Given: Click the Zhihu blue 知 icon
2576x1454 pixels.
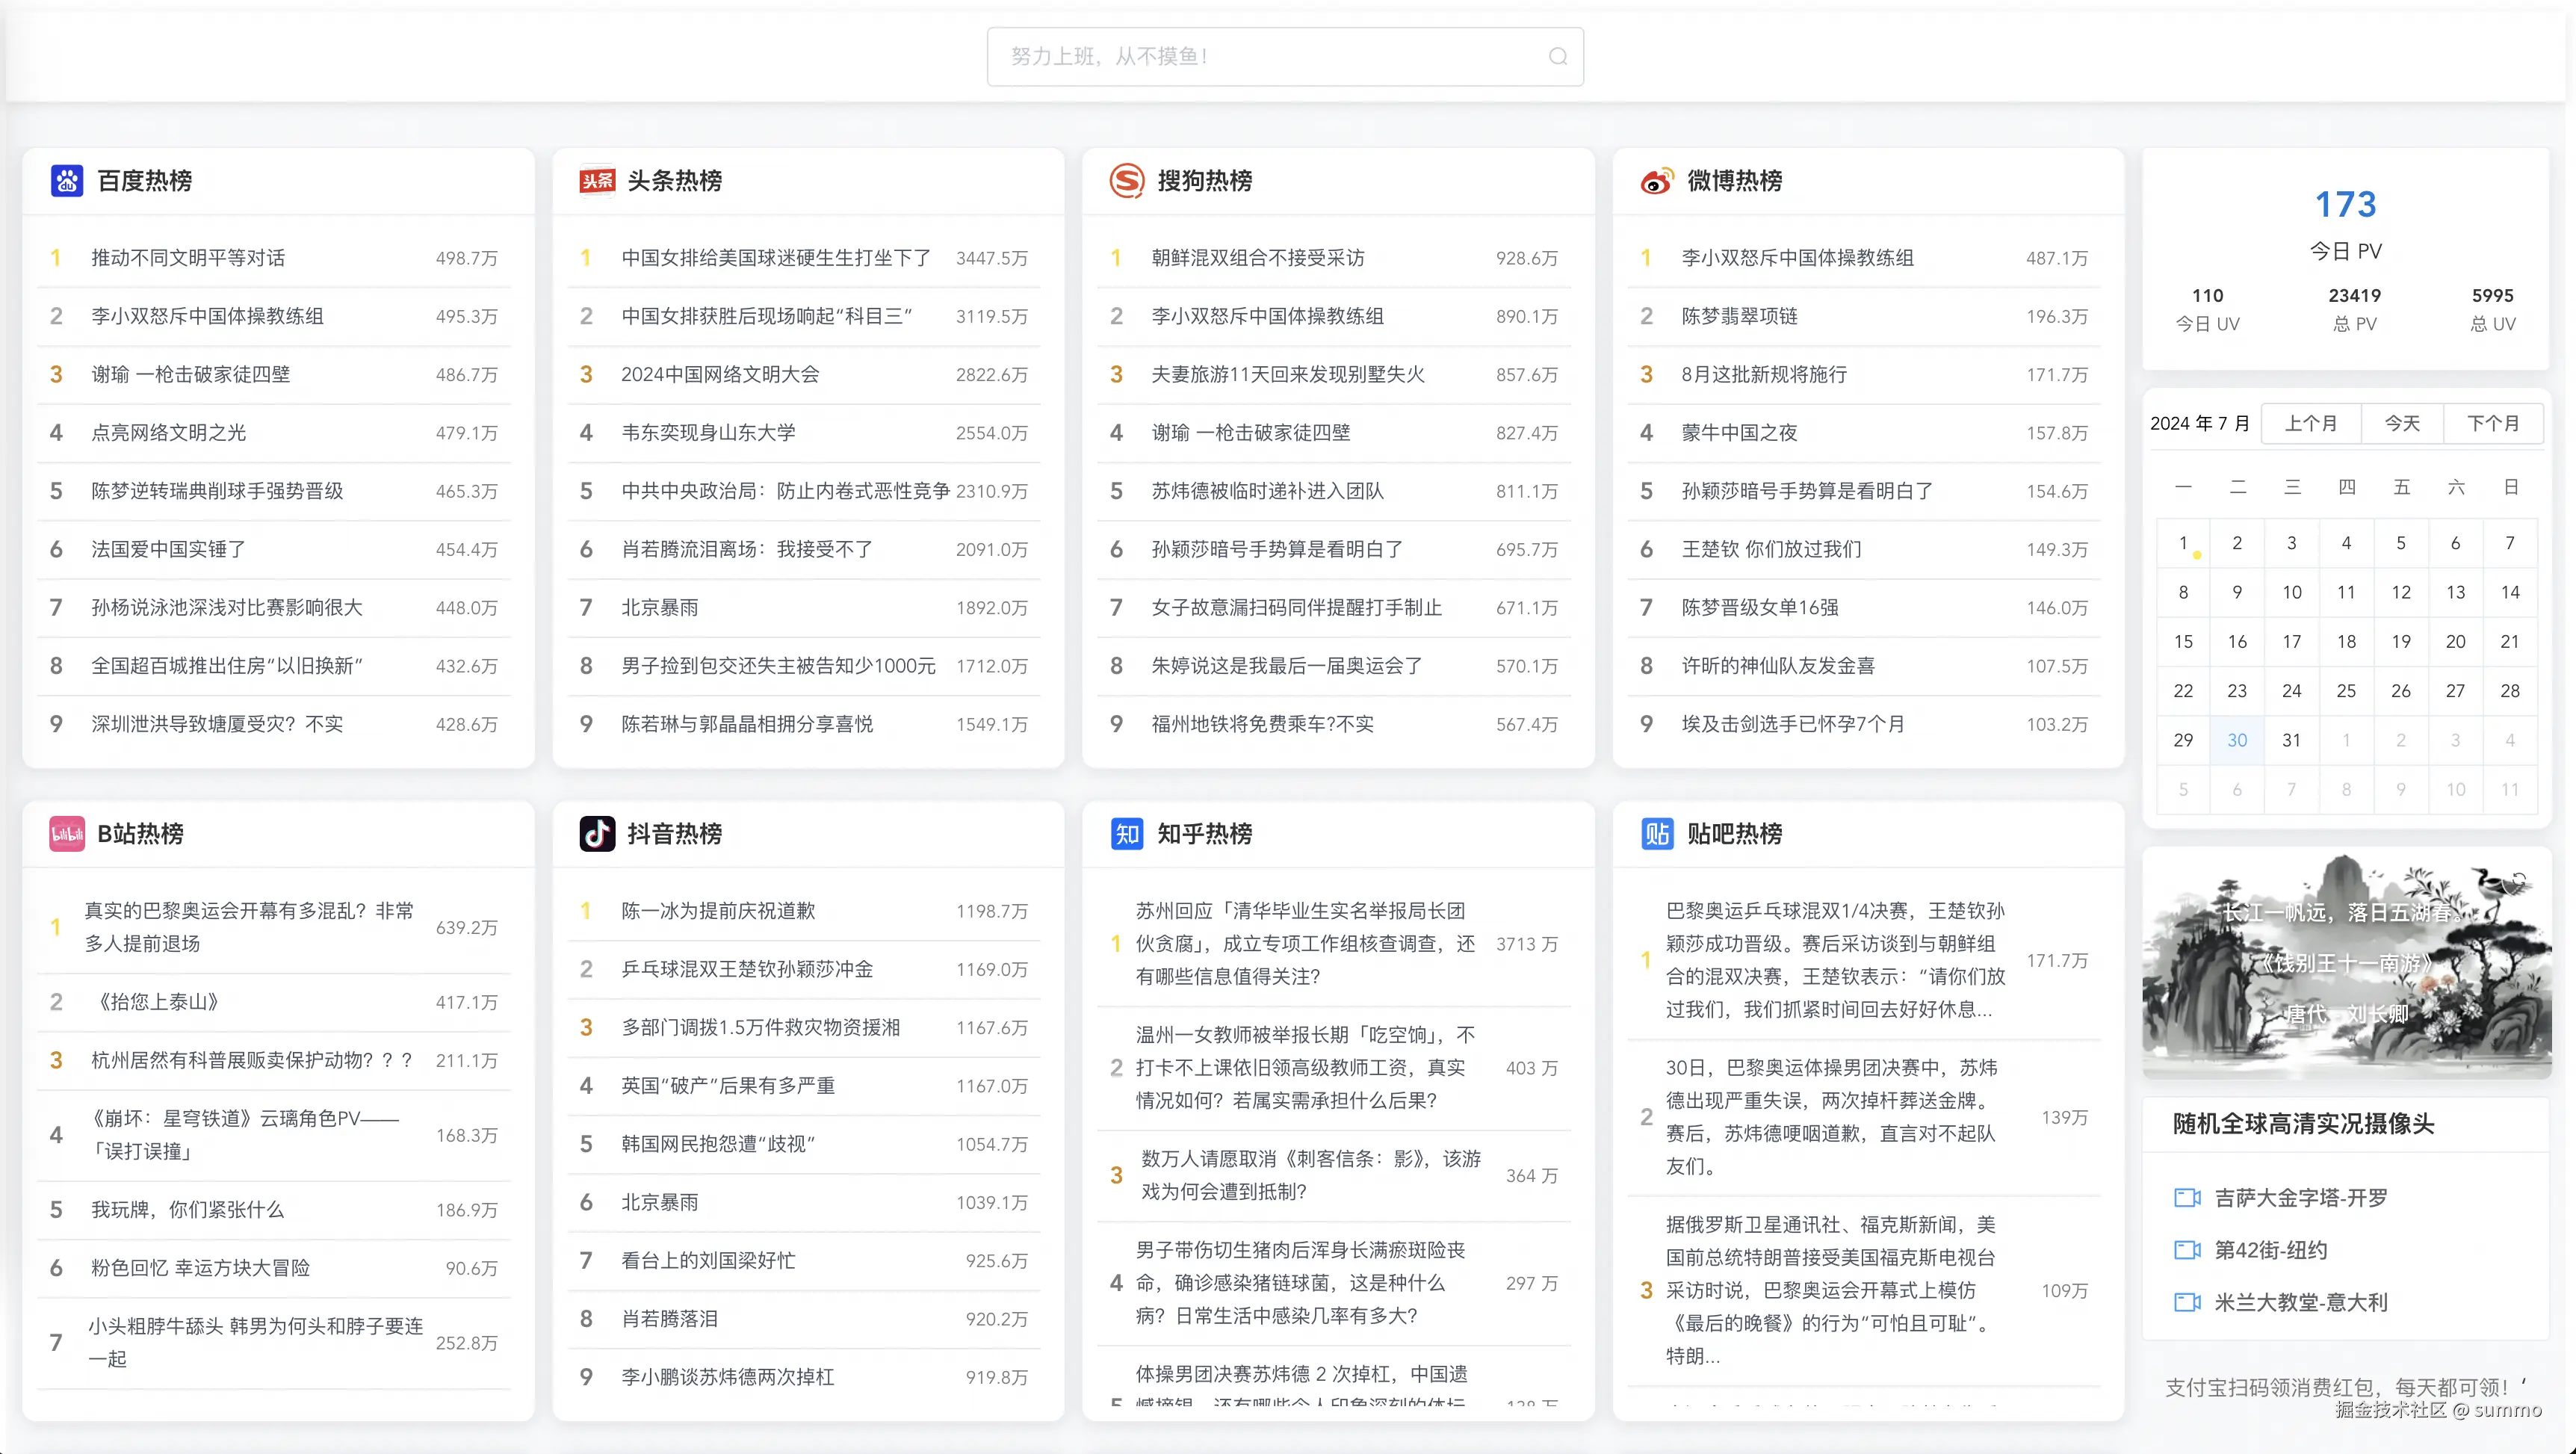Looking at the screenshot, I should (1127, 834).
